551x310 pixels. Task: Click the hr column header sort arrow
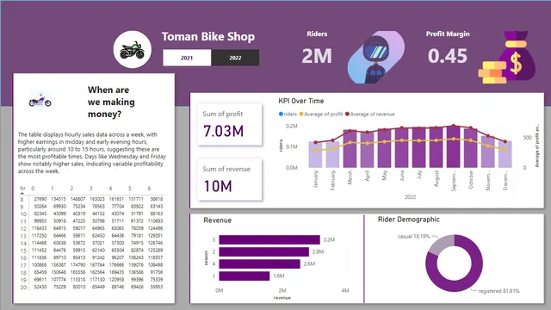coord(22,193)
